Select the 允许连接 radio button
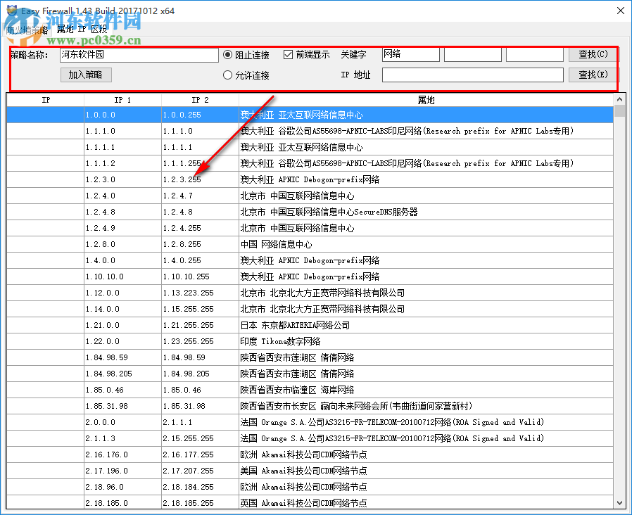 pyautogui.click(x=227, y=75)
